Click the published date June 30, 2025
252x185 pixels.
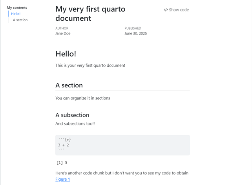tap(136, 33)
